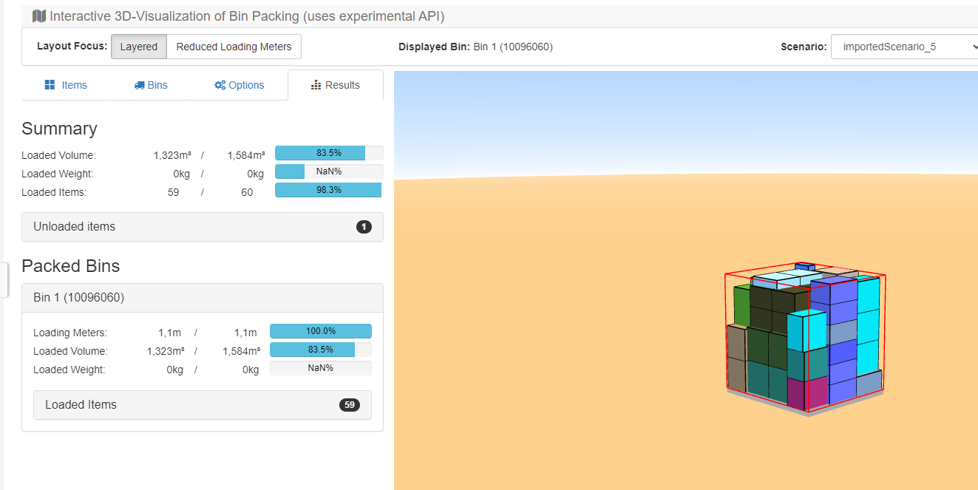Click the Loaded Items count badge showing 59
978x490 pixels.
(x=349, y=405)
